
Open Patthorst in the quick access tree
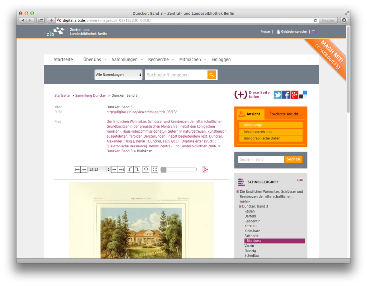(x=251, y=236)
